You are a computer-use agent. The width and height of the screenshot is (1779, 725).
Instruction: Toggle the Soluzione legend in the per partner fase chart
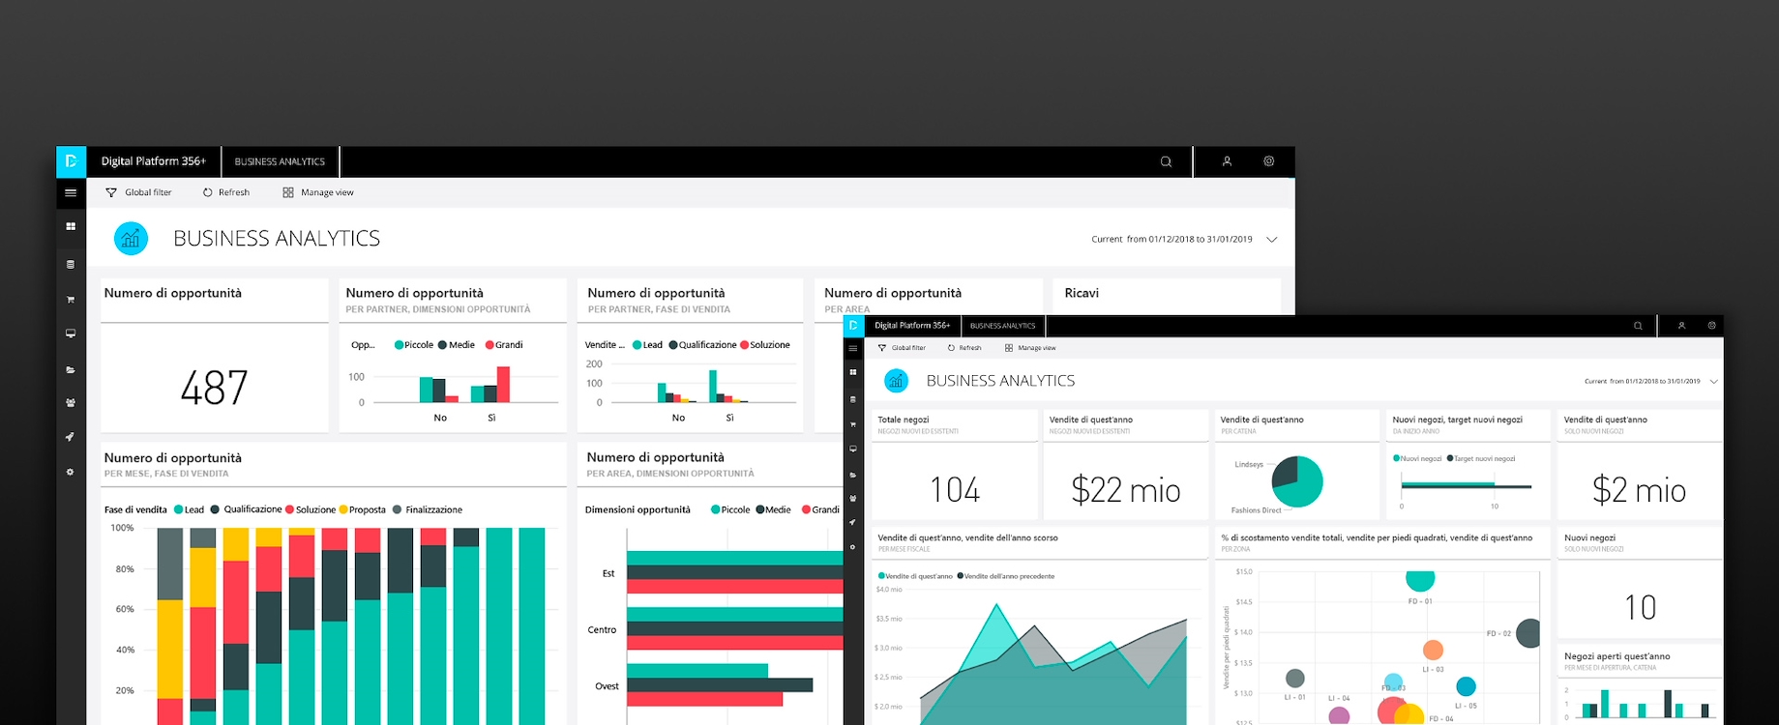coord(765,345)
